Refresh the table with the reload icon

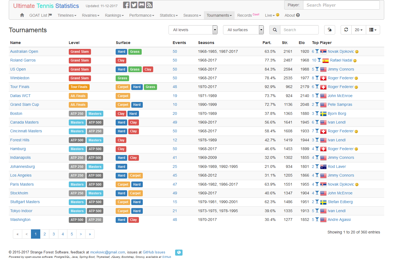(x=346, y=30)
